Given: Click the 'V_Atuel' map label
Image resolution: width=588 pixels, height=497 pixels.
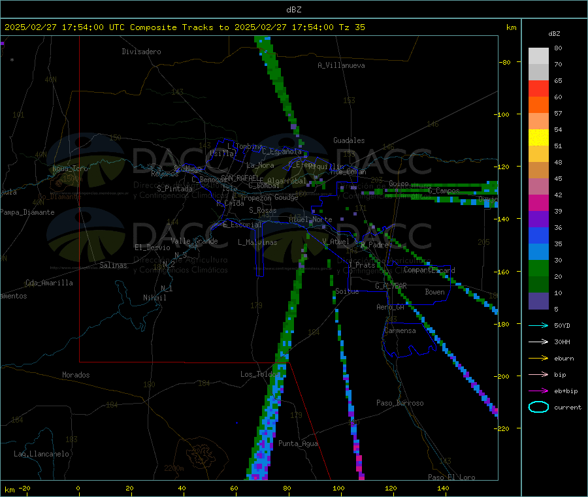Looking at the screenshot, I should click(x=336, y=242).
